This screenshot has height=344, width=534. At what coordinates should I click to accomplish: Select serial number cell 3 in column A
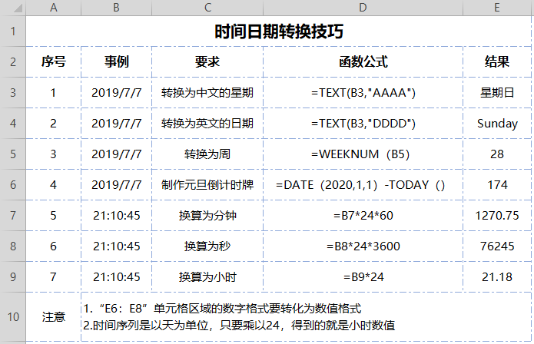[54, 154]
